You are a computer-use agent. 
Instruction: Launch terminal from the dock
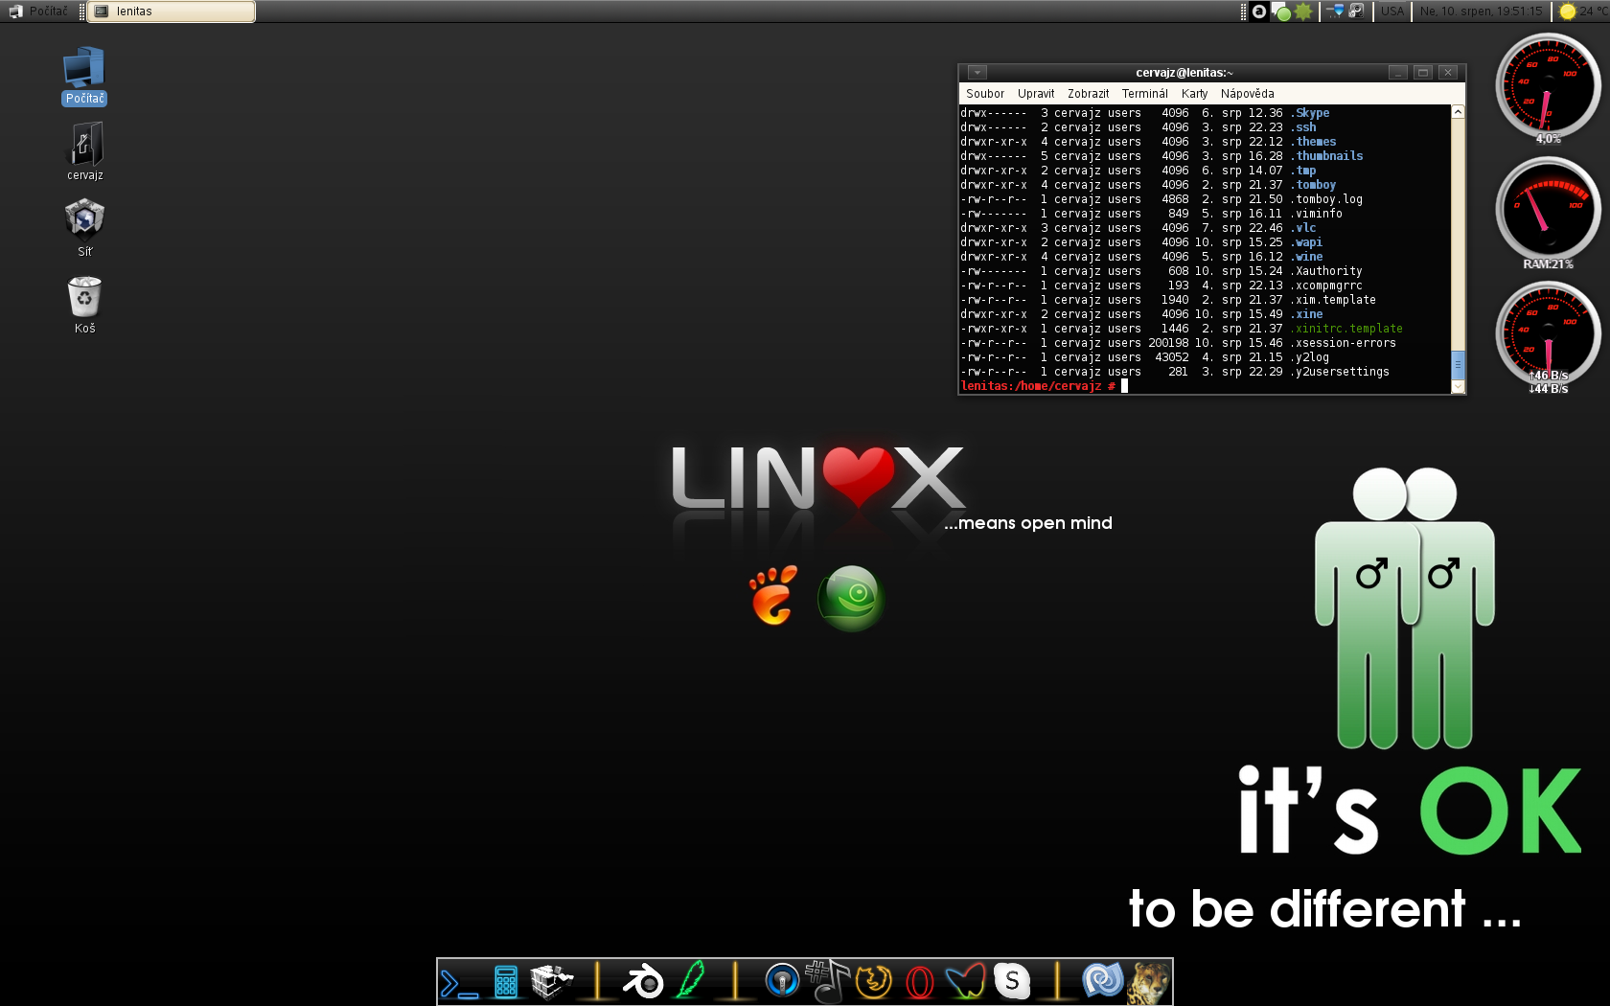[x=459, y=983]
